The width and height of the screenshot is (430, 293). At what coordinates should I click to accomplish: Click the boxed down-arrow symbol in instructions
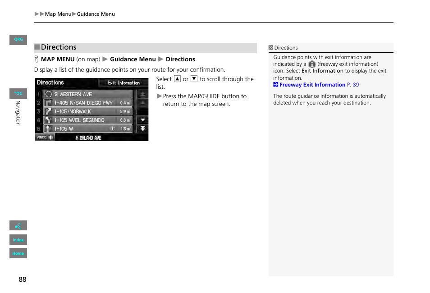(194, 79)
